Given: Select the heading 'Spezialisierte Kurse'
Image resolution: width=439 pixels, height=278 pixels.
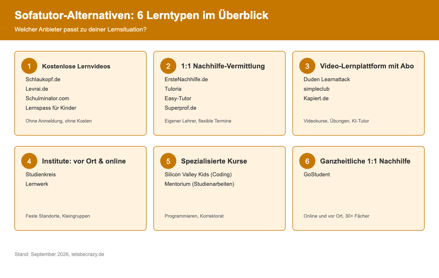Looking at the screenshot, I should point(214,161).
